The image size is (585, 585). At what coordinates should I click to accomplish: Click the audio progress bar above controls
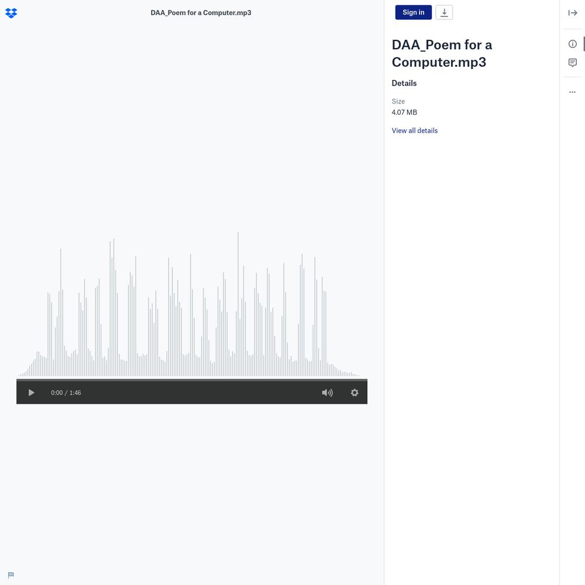click(x=192, y=380)
